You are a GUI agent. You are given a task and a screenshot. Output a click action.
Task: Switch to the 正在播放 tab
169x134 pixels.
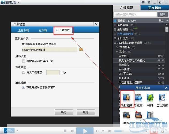coord(155,8)
